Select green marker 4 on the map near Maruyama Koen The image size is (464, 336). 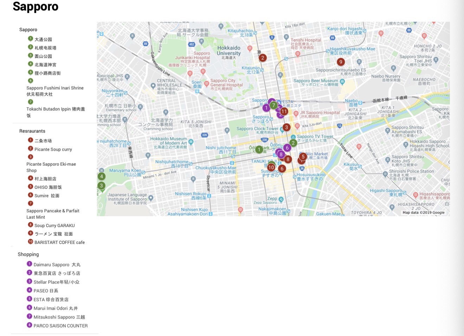click(x=101, y=176)
